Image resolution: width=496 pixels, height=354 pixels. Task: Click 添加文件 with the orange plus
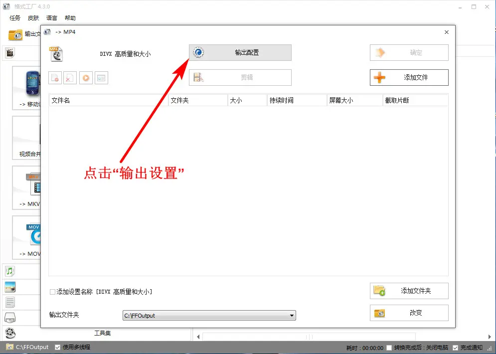[409, 77]
